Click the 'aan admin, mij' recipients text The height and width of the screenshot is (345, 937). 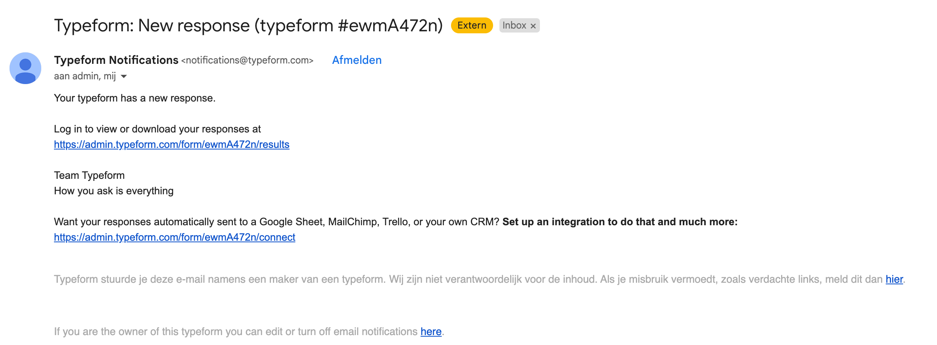(x=85, y=76)
